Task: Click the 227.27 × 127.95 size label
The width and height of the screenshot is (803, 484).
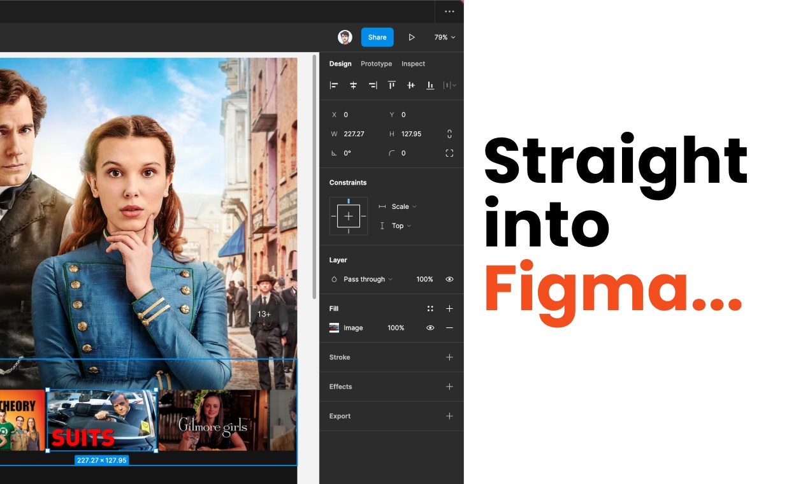Action: [101, 460]
